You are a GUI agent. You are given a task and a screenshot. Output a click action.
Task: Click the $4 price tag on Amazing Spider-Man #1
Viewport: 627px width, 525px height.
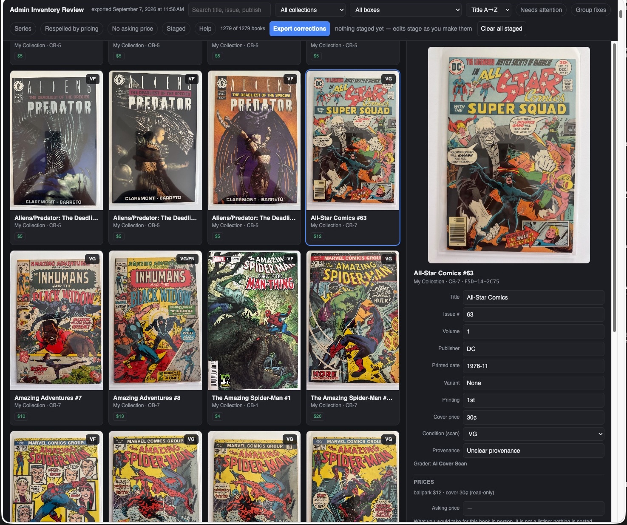(217, 416)
